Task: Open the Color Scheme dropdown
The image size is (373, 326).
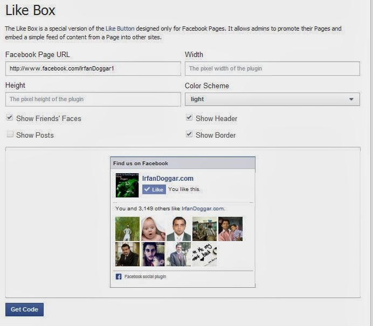Action: tap(272, 99)
